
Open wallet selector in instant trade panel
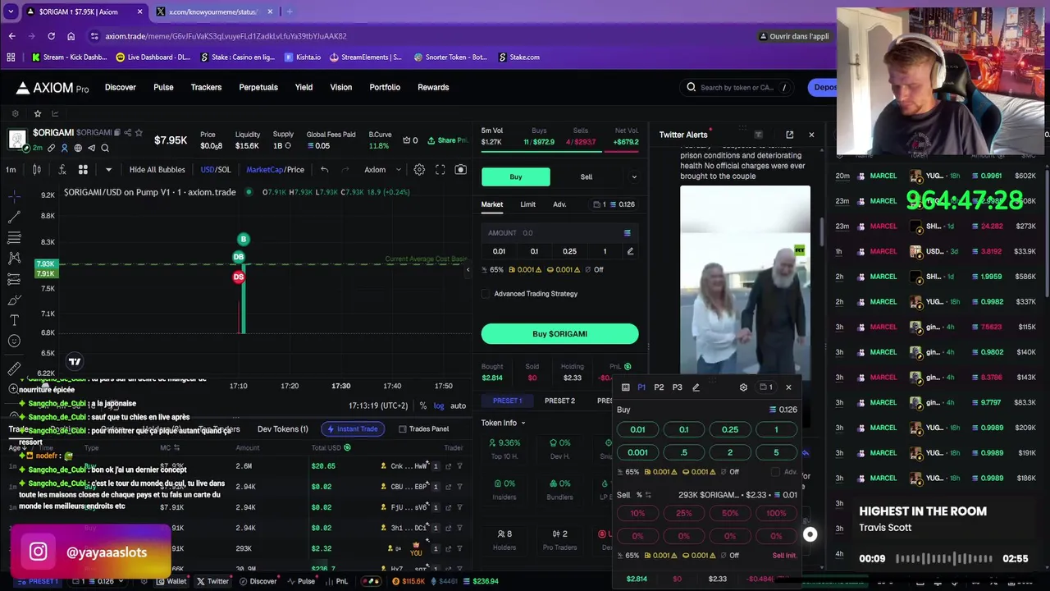pos(766,387)
